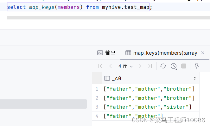
Task: Click the output console icon
Action: [100, 53]
